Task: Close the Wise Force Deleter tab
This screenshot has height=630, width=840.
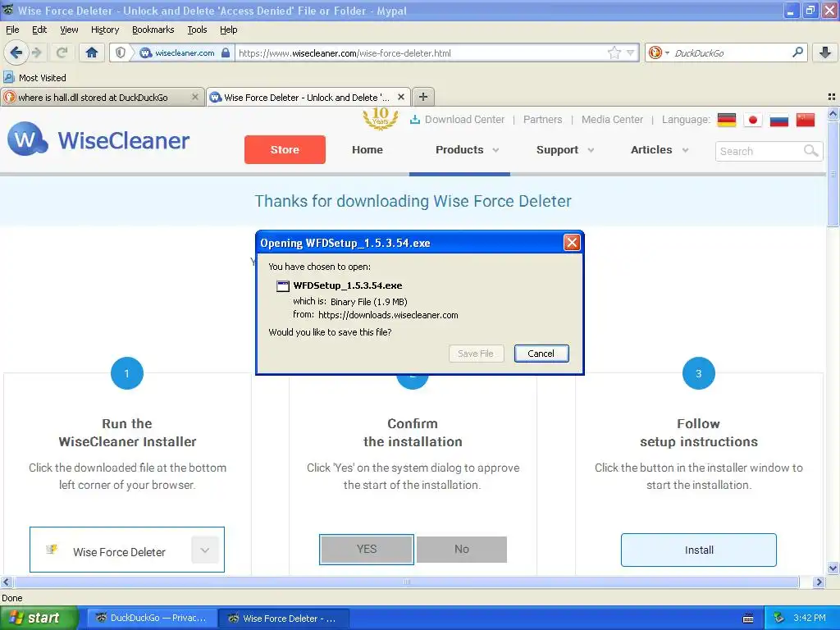Action: 400,97
